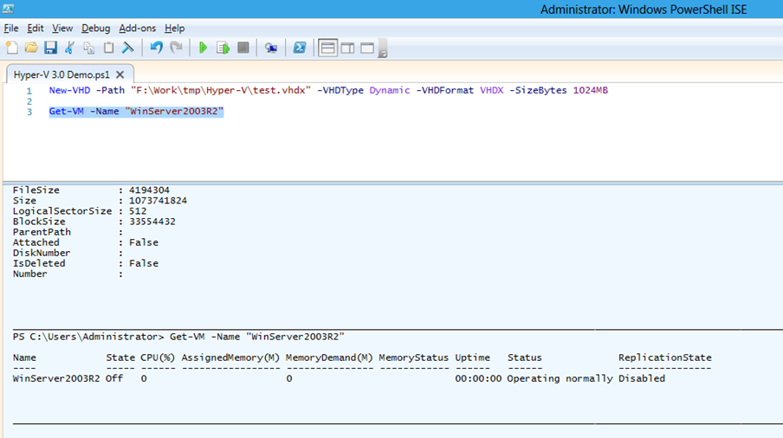Click the New script icon

(11, 48)
